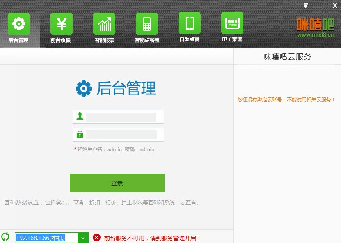
Task: Click the 前台服务不可用 error message
Action: [152, 238]
